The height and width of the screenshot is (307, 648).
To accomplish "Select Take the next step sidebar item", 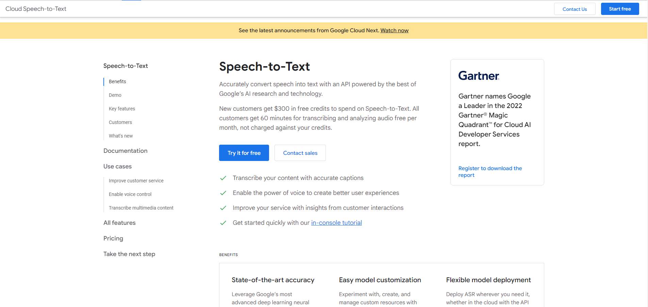I will pos(129,254).
